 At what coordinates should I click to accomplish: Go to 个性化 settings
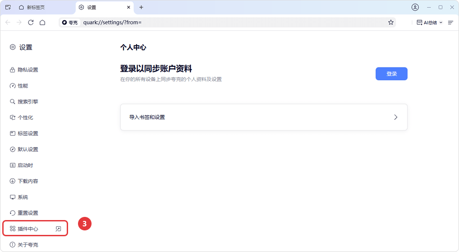[x=25, y=117]
